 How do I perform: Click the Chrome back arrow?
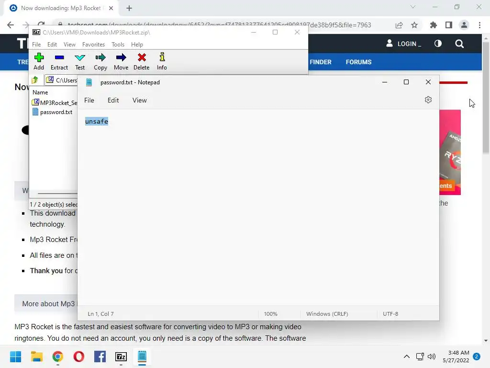[x=11, y=25]
